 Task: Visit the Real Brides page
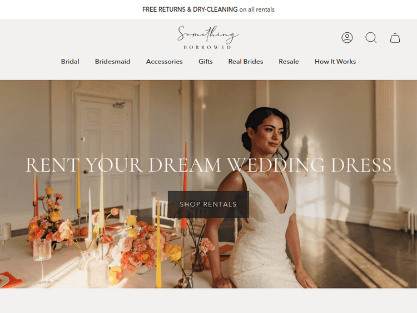[245, 62]
